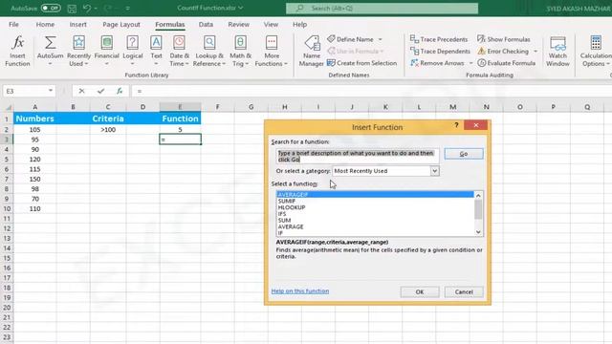Image resolution: width=612 pixels, height=344 pixels.
Task: Open the Logical functions icon
Action: pyautogui.click(x=133, y=42)
